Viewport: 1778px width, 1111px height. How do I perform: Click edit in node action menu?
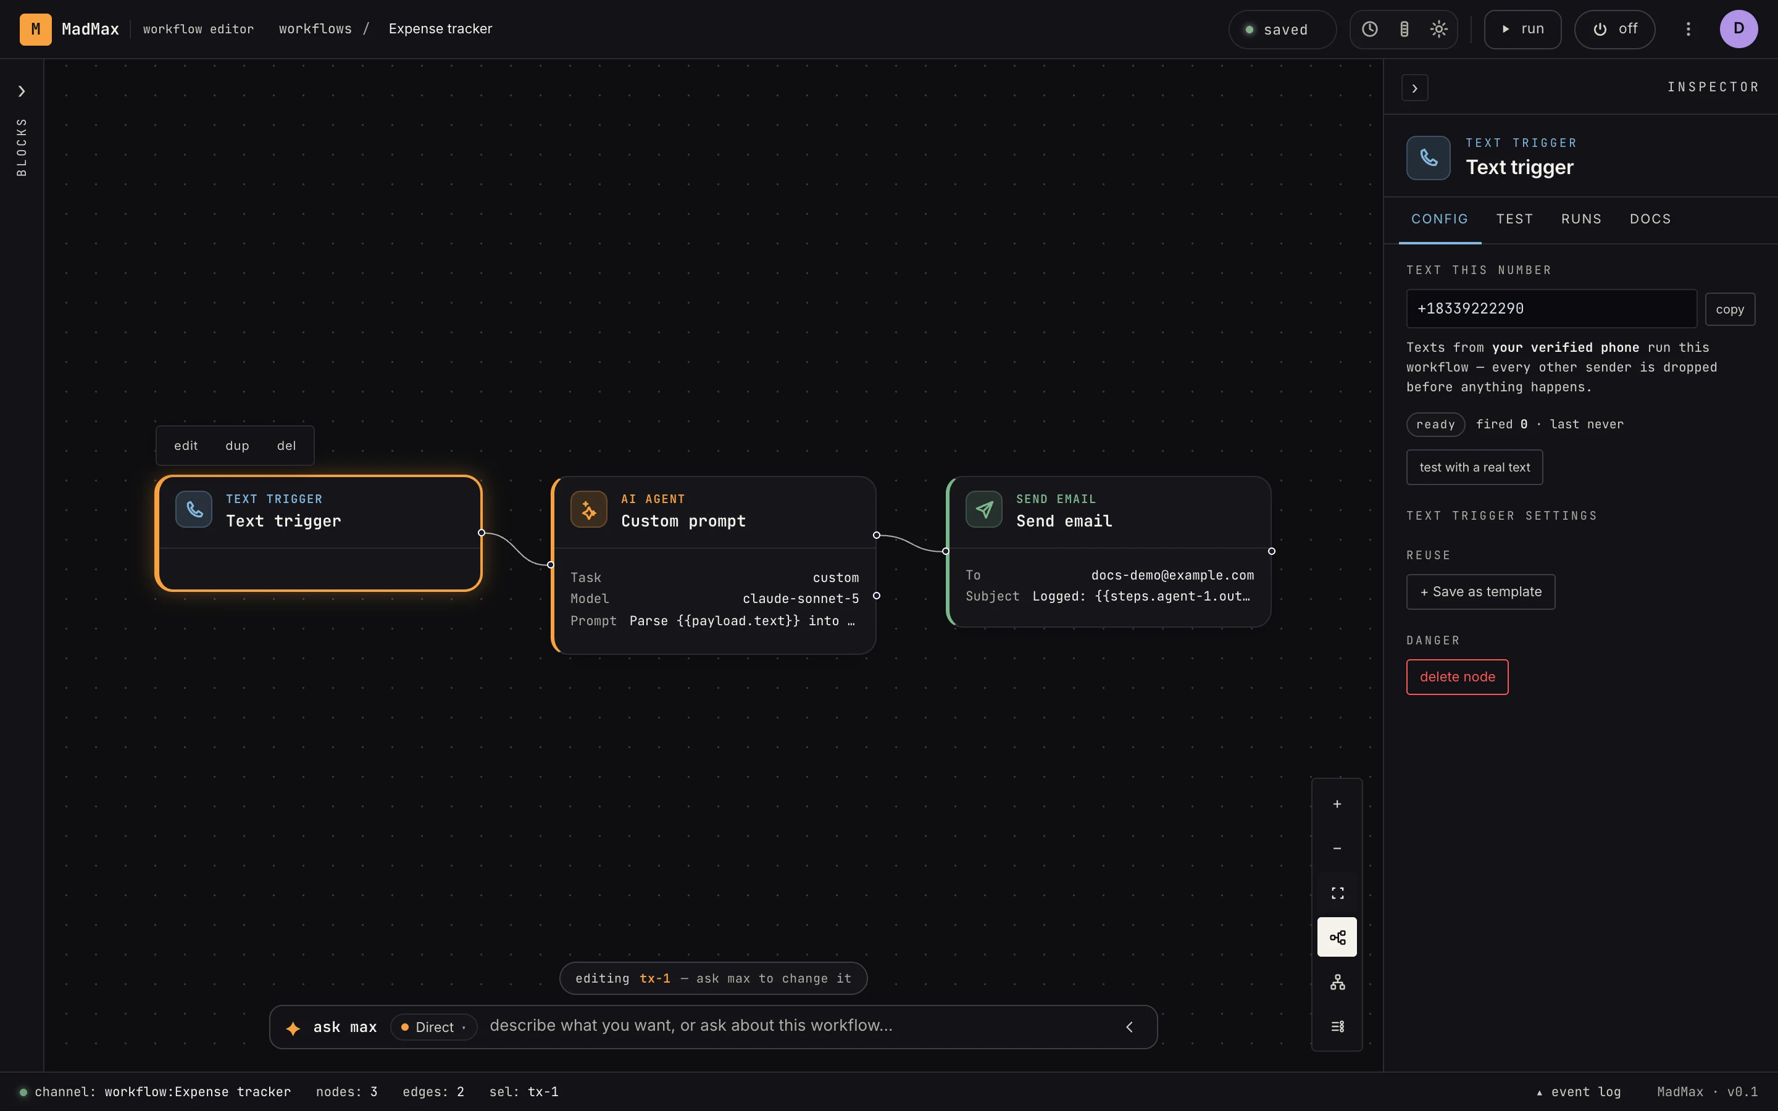[x=186, y=446]
